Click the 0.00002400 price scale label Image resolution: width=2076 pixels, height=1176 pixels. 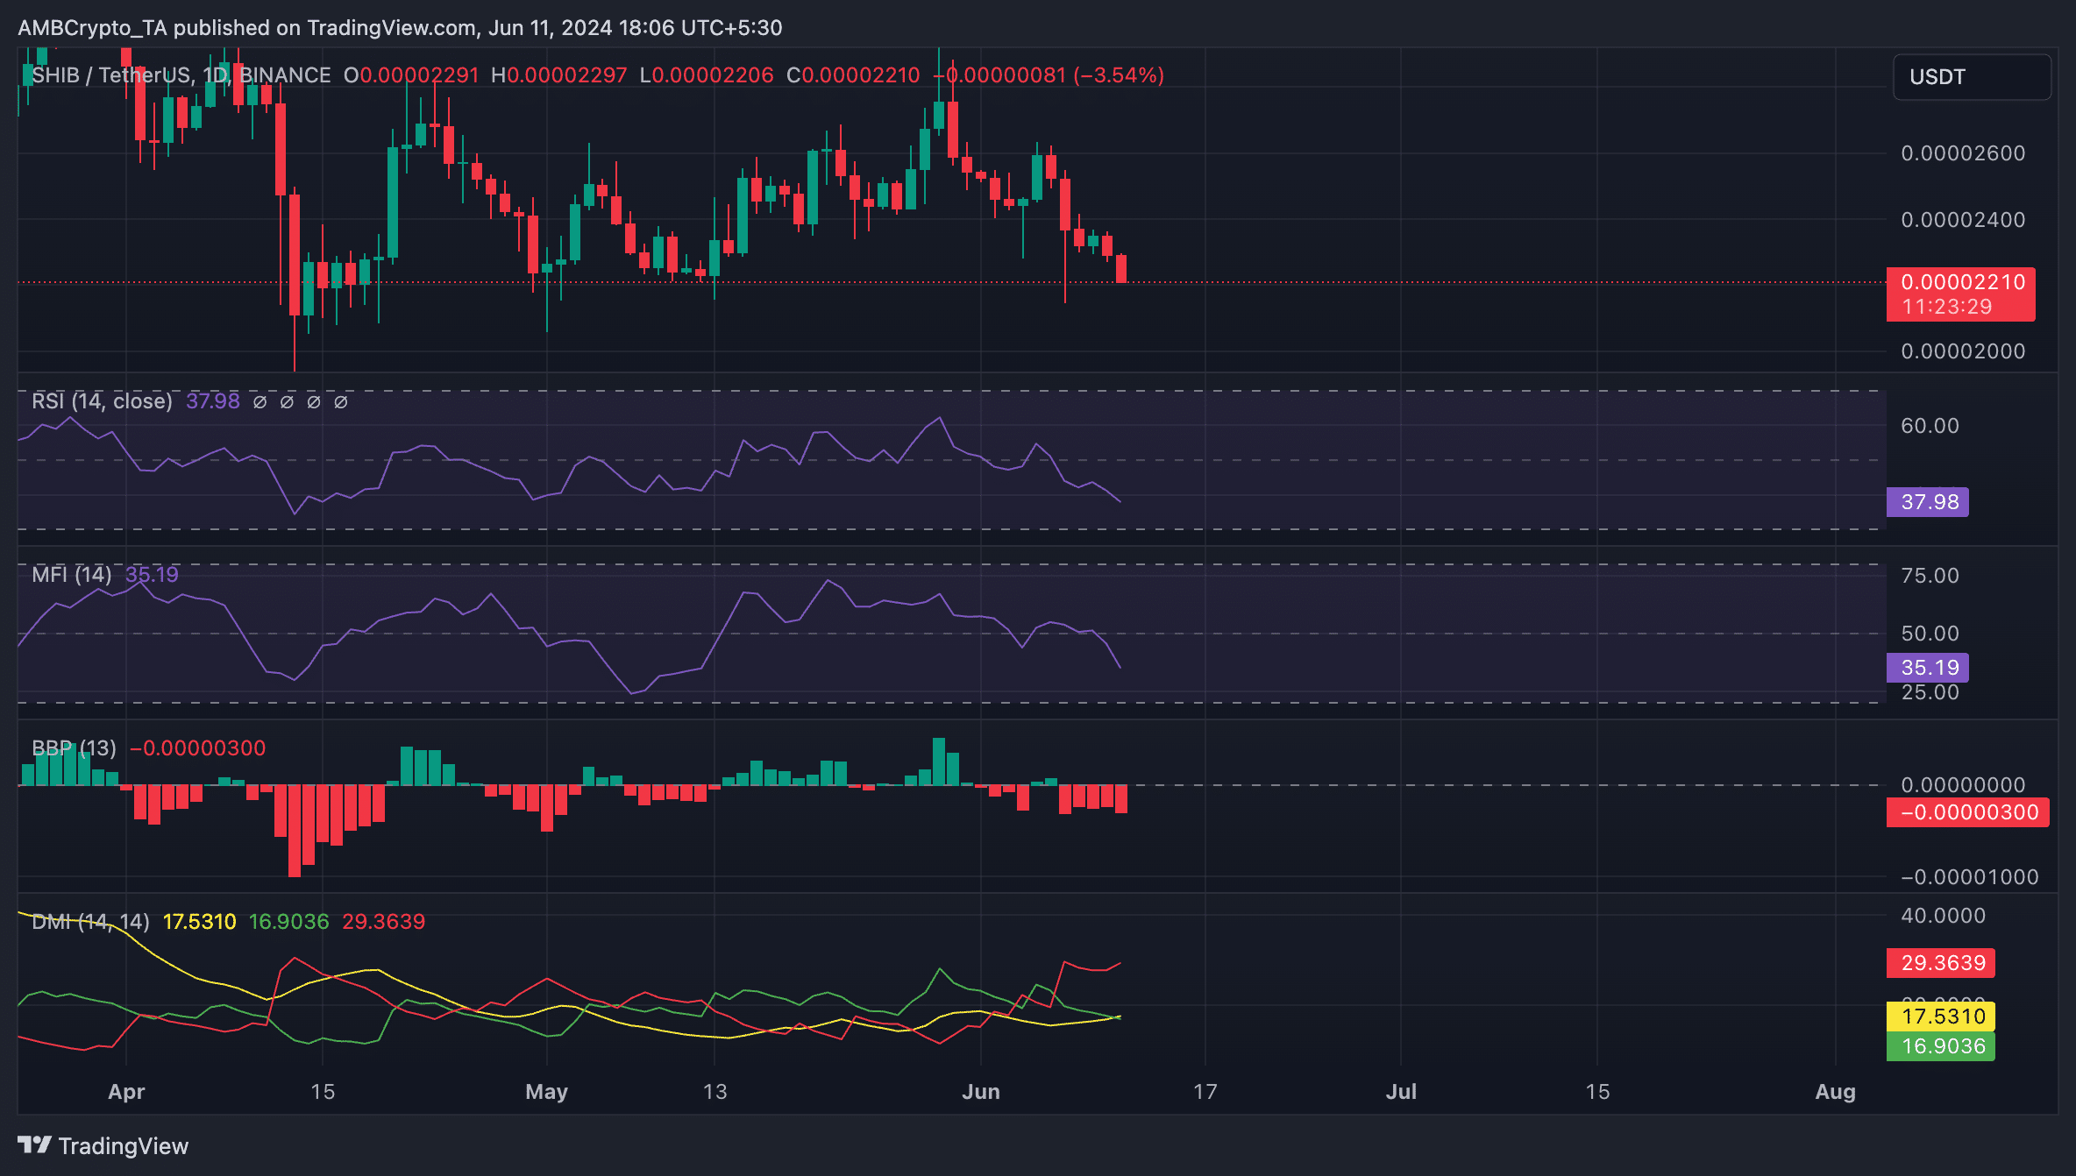(1963, 220)
